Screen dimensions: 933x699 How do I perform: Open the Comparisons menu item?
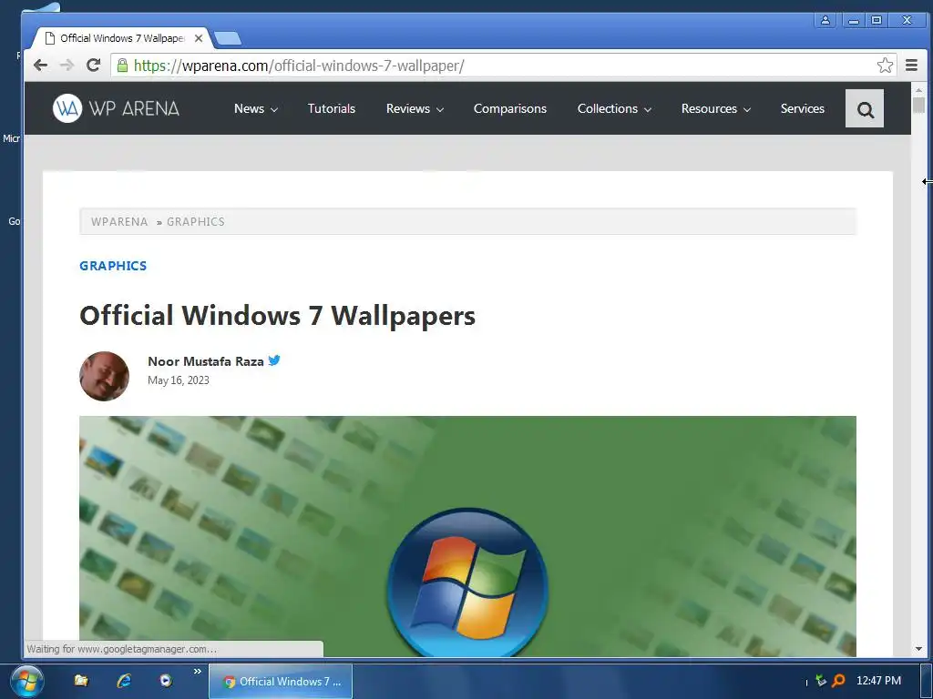pyautogui.click(x=510, y=108)
